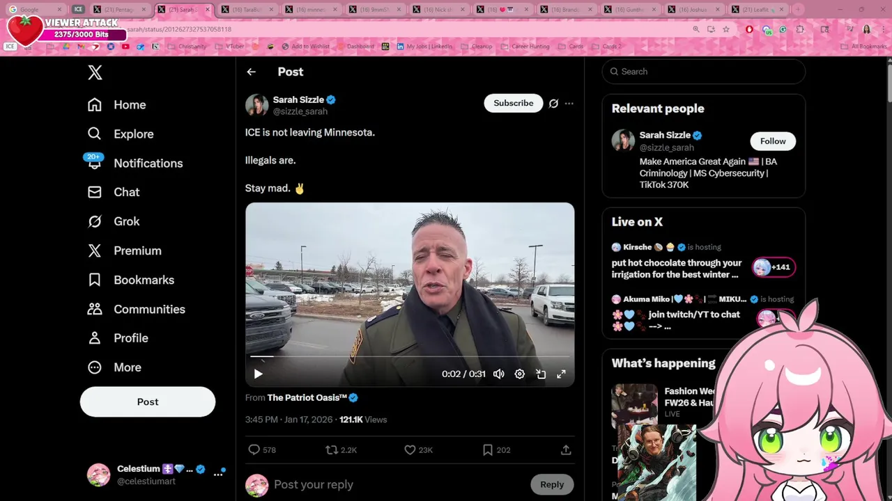Click the zoom magnifier in address bar

[695, 29]
